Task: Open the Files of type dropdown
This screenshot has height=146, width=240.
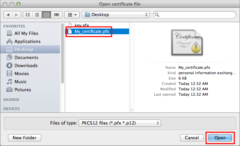Action: tap(120, 123)
